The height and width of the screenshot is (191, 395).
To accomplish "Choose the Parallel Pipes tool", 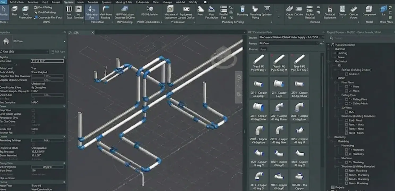I will point(224,12).
